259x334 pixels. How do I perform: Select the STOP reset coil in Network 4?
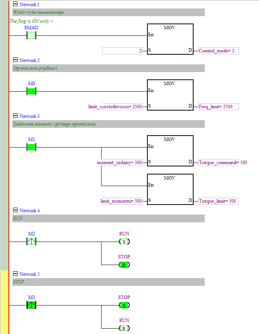click(x=124, y=265)
